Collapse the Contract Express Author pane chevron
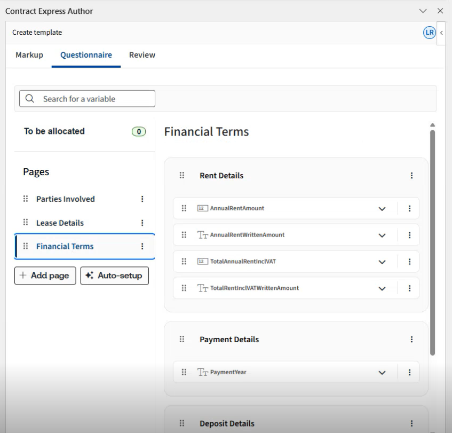 click(x=423, y=11)
